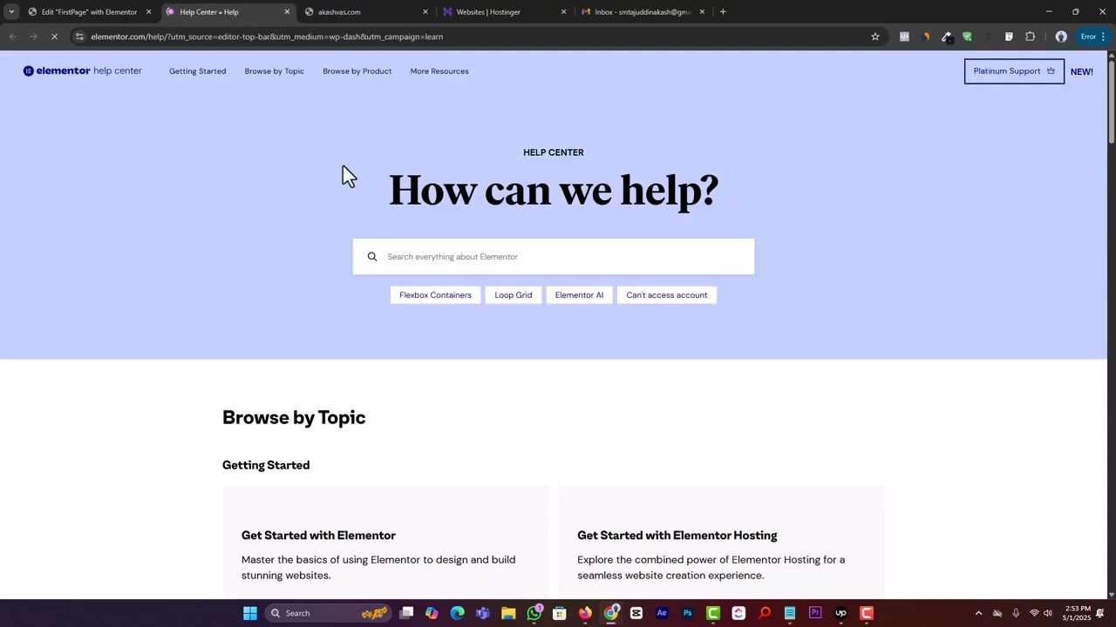The height and width of the screenshot is (627, 1116).
Task: Close the Websites | Hostinger tab
Action: pyautogui.click(x=563, y=12)
